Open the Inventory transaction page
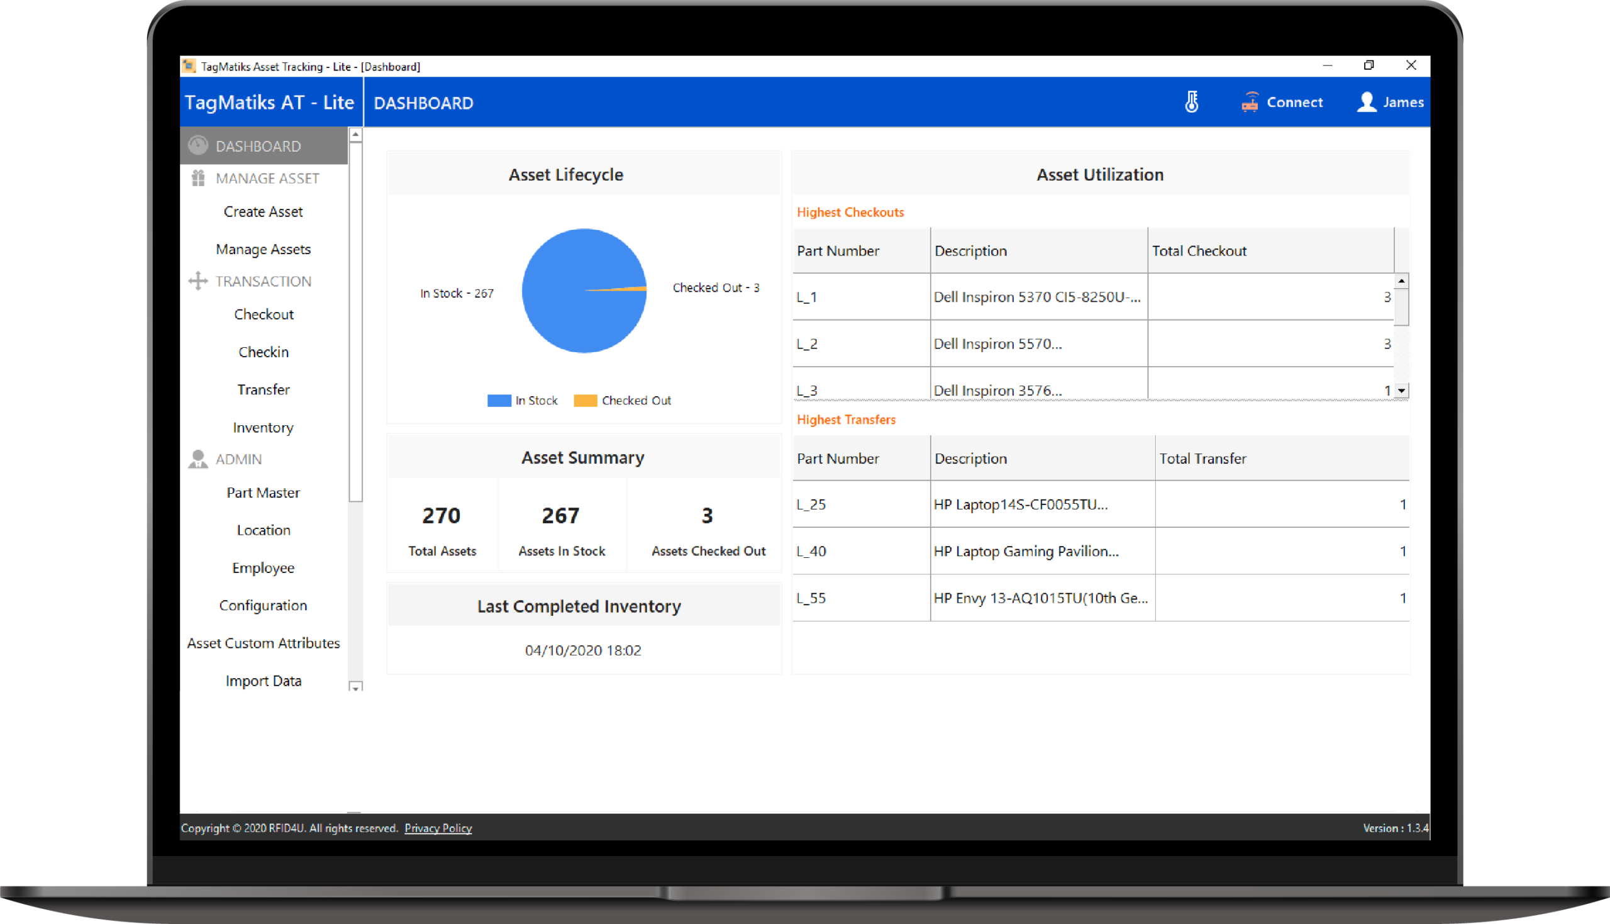Screen dimensions: 1610x924 point(263,427)
